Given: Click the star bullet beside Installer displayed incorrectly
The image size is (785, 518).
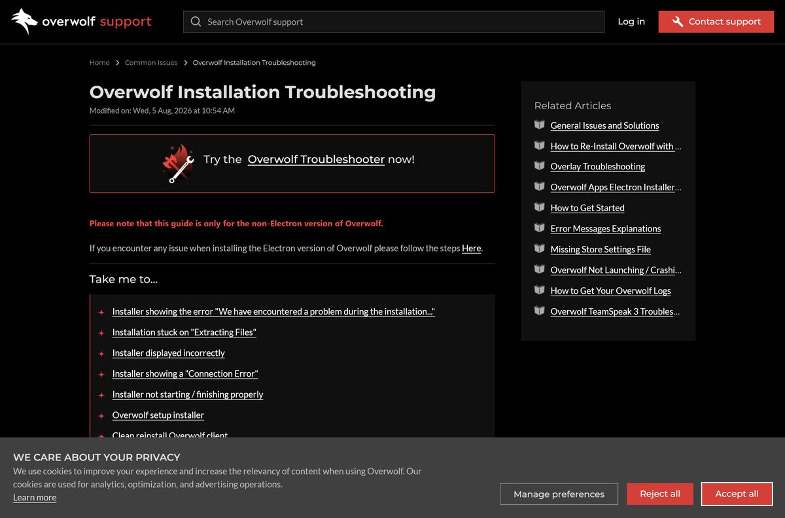Looking at the screenshot, I should pos(101,354).
